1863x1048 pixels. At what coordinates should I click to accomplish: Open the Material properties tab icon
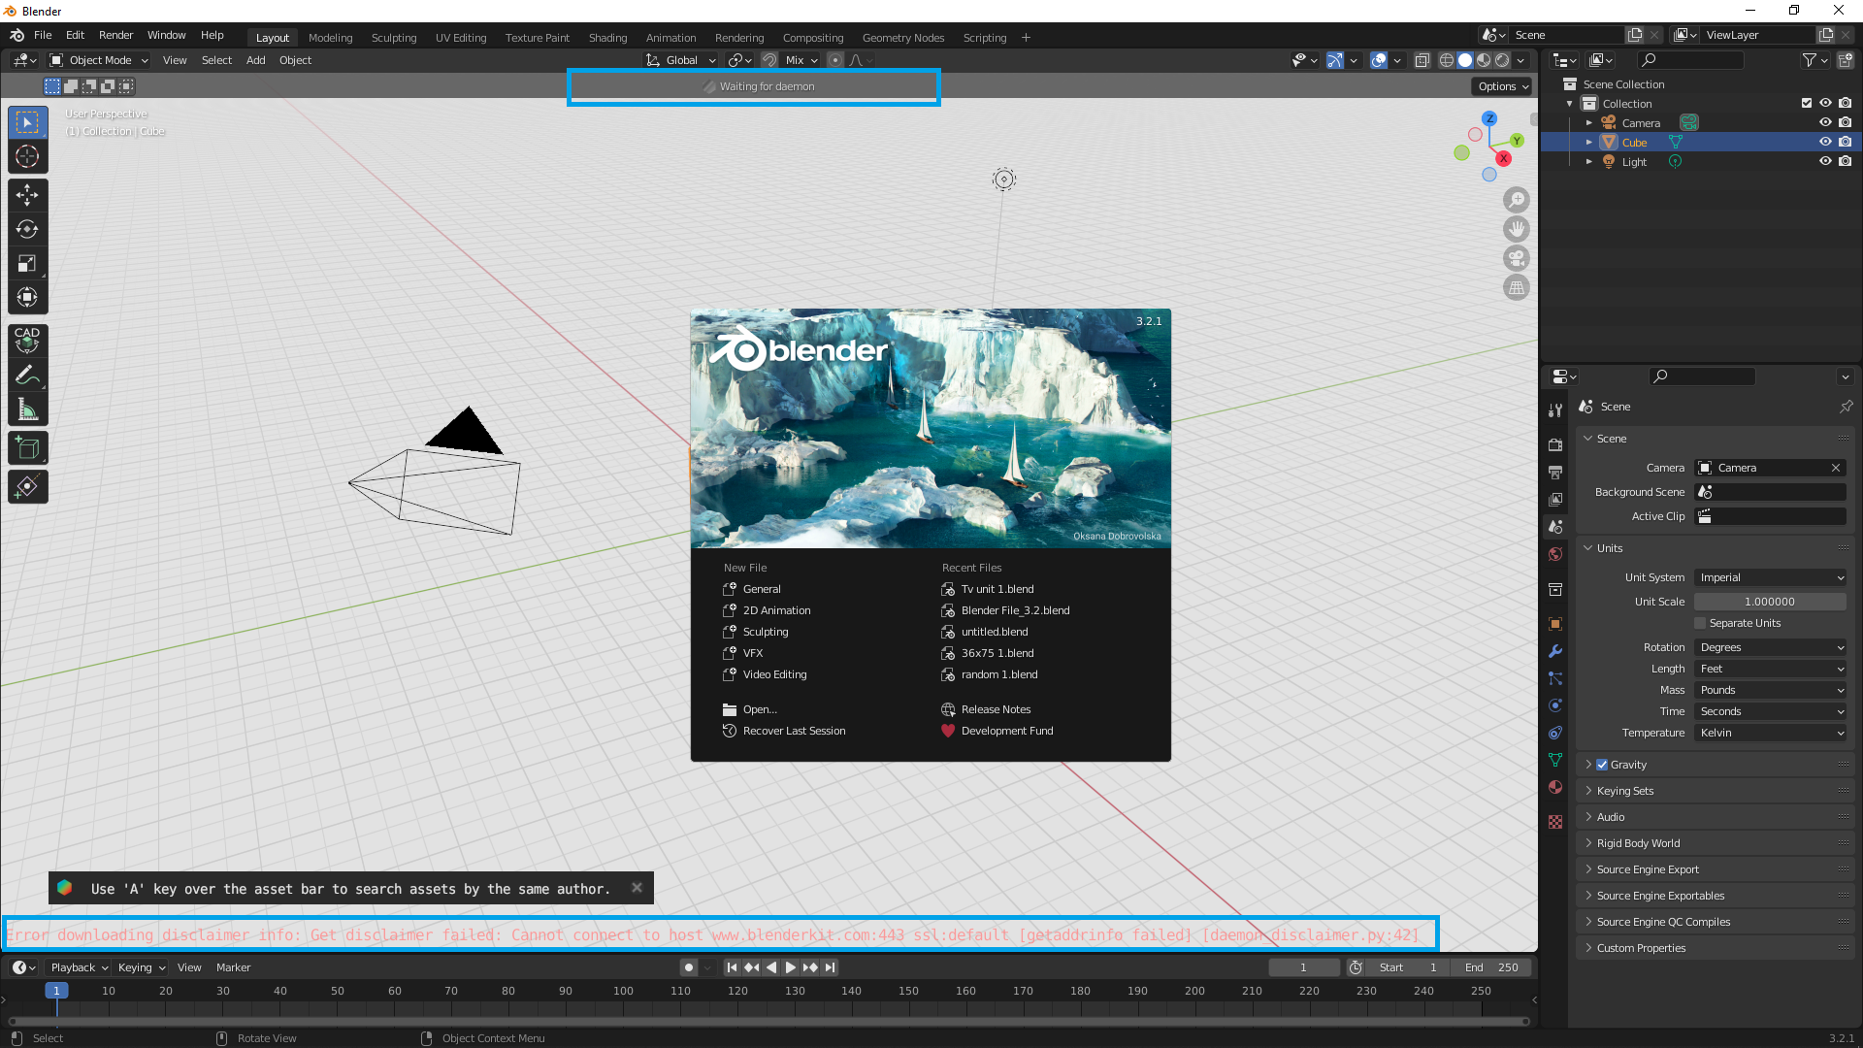point(1555,787)
